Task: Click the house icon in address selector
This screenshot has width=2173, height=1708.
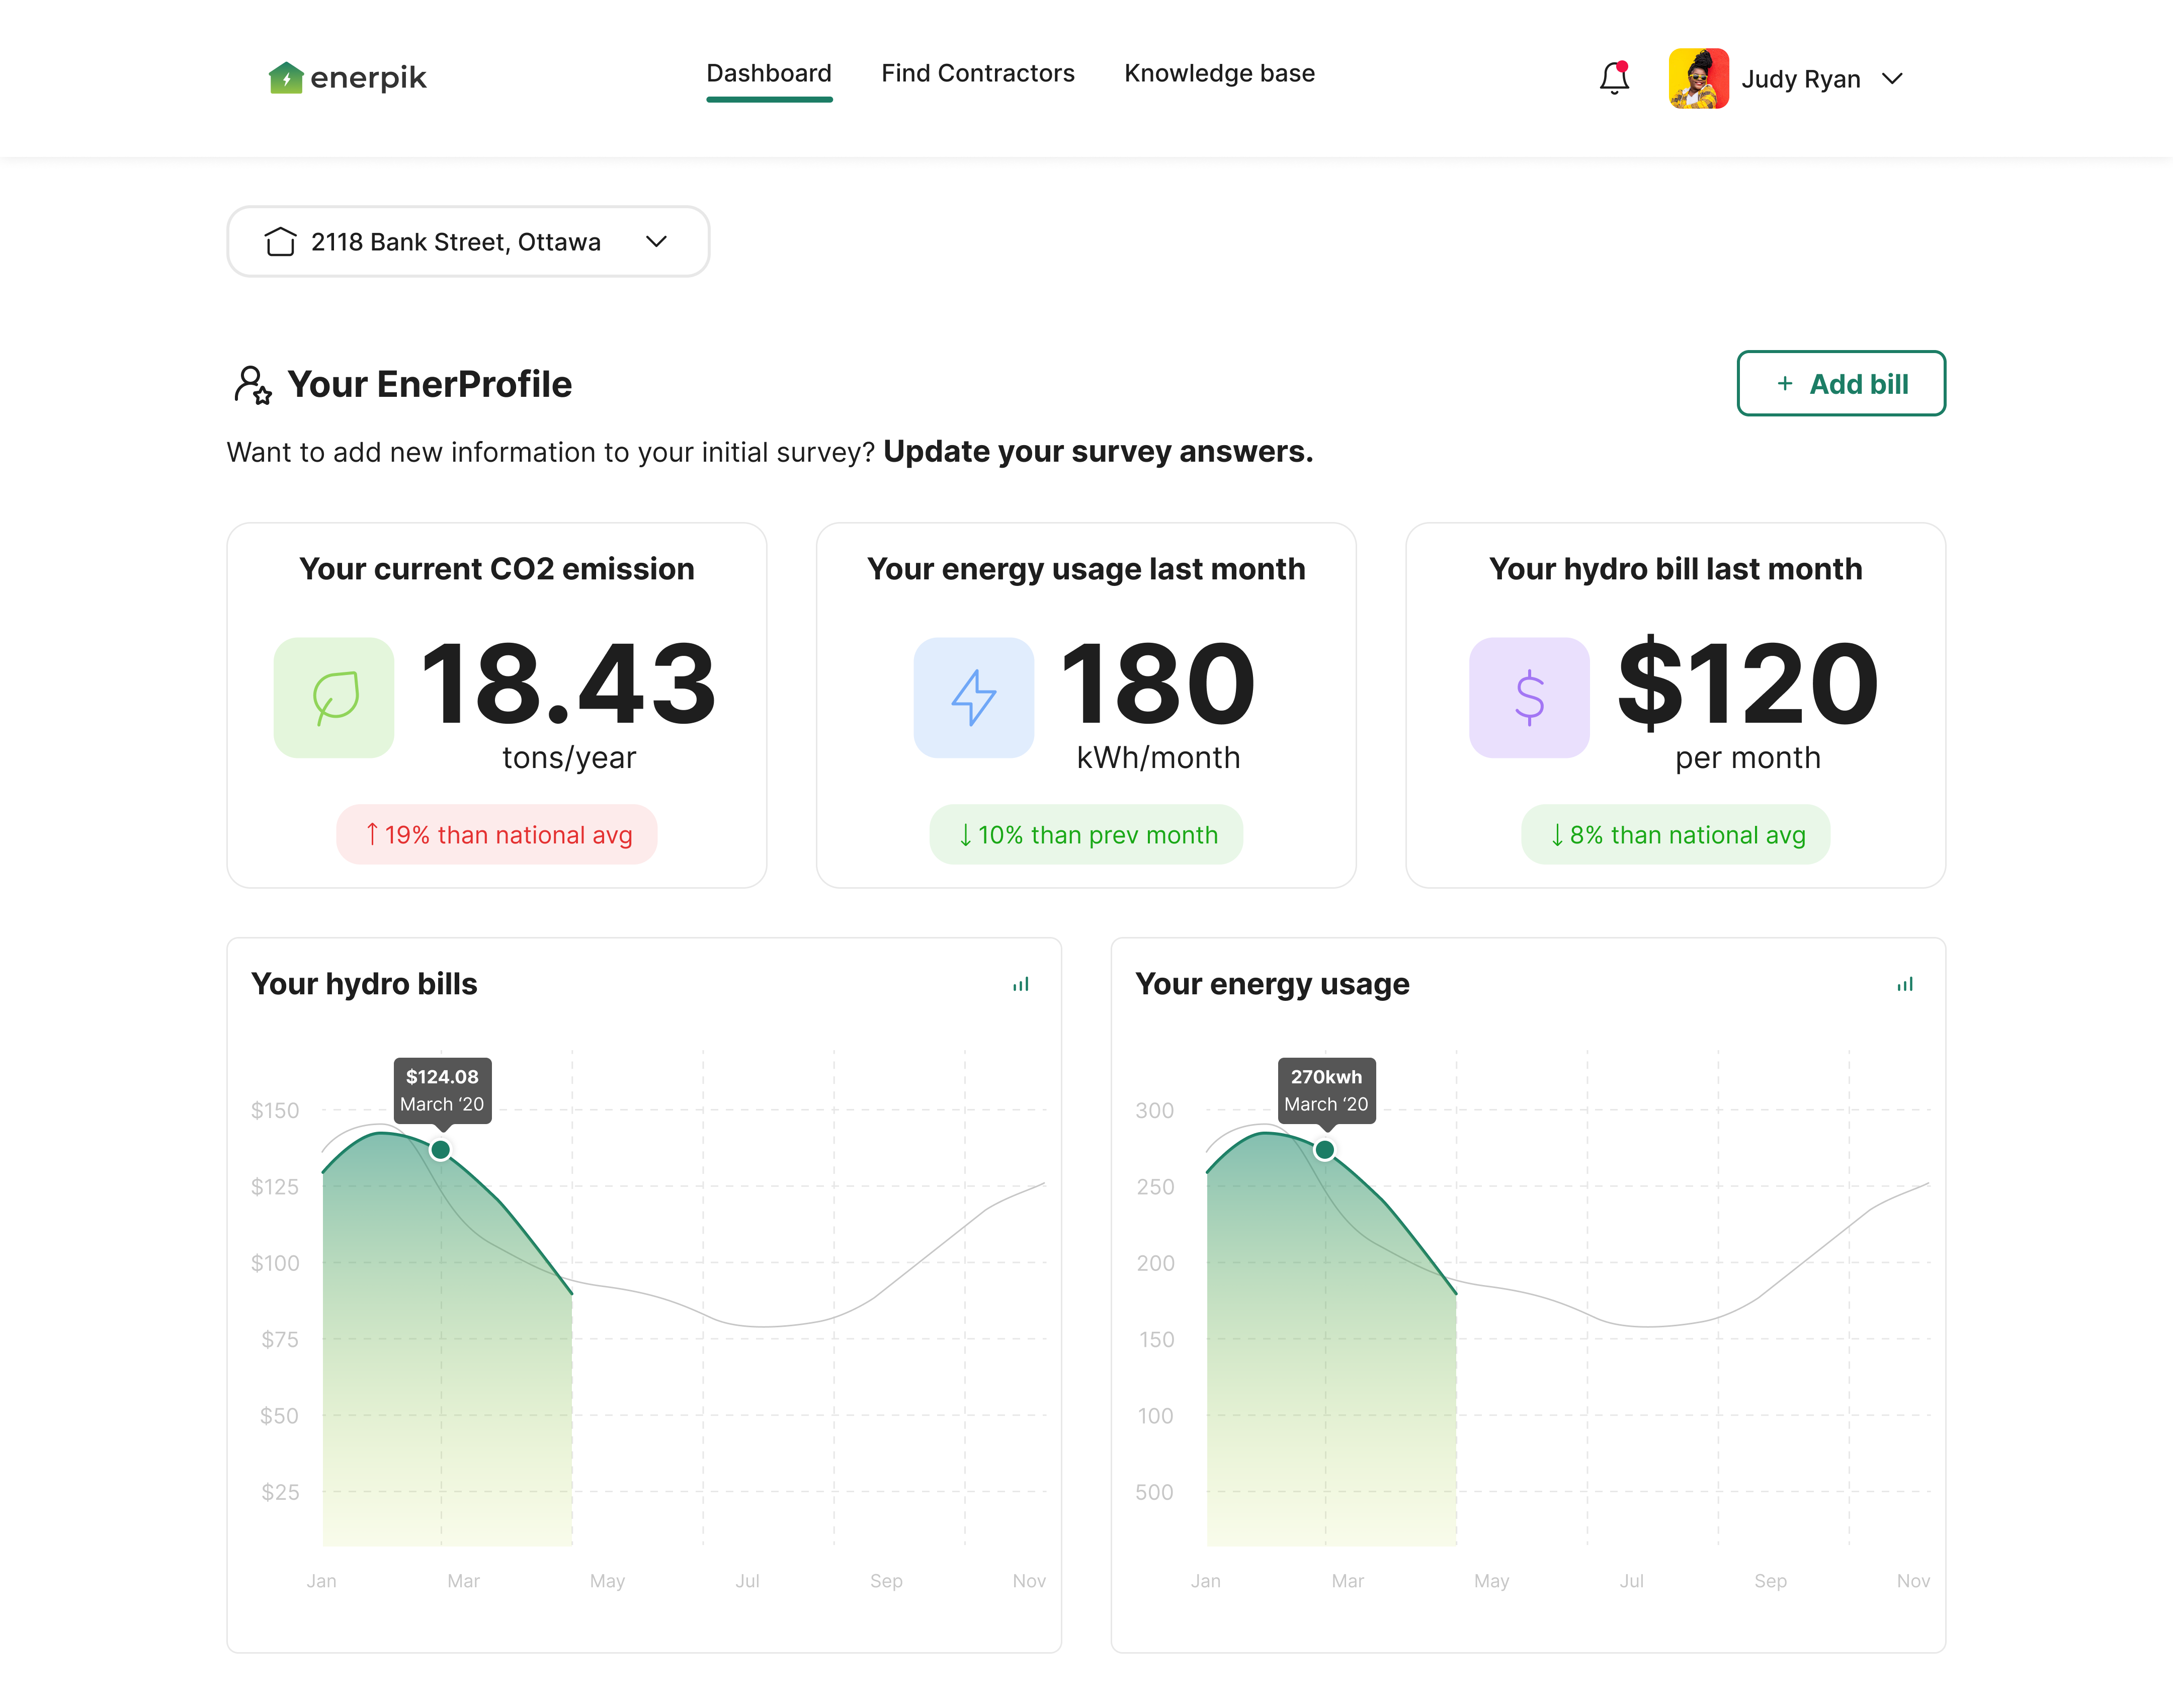Action: coord(280,242)
